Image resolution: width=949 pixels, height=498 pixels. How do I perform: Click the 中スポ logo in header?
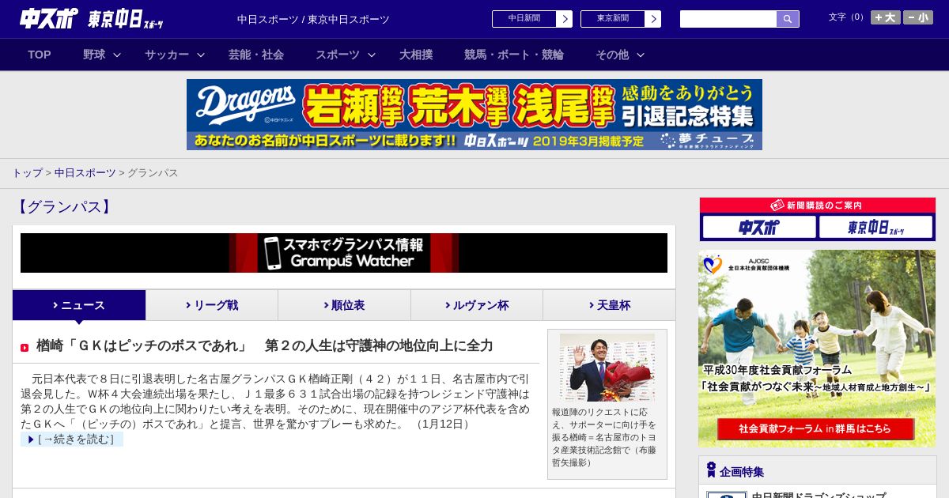pos(49,19)
